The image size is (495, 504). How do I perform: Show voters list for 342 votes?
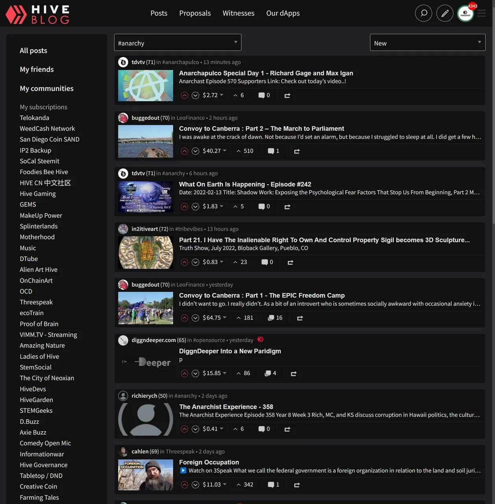245,485
